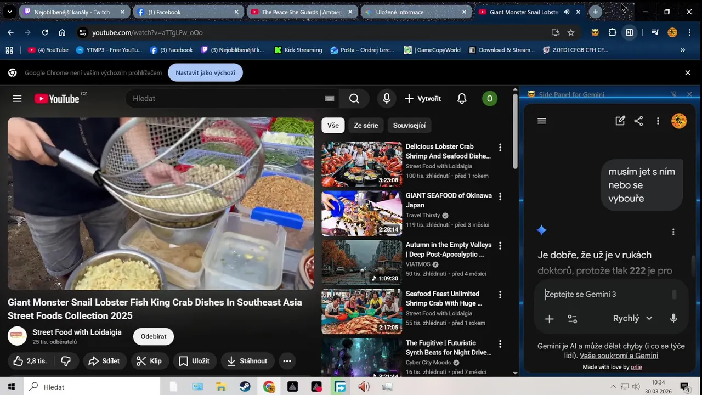Subscribe using the Odebírat button
The width and height of the screenshot is (702, 395).
(154, 337)
